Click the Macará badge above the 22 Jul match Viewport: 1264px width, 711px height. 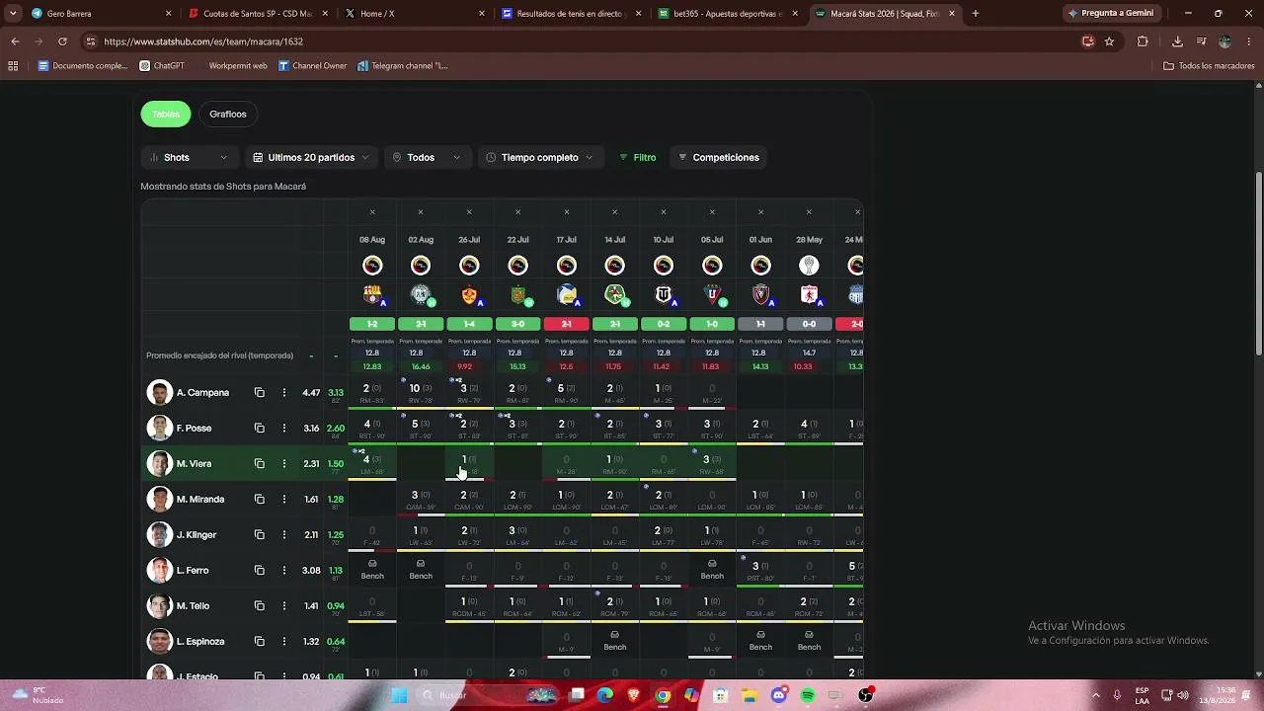(x=517, y=265)
